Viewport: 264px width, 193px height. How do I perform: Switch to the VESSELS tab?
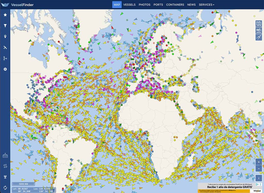(x=129, y=4)
